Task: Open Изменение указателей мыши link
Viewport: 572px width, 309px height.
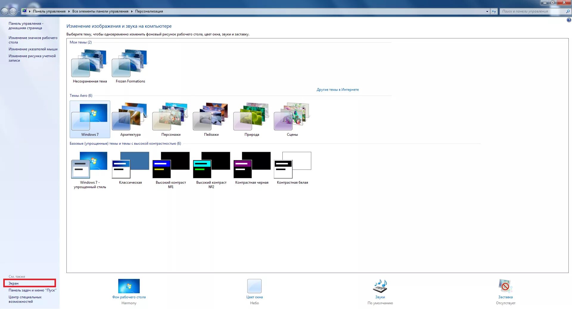Action: coord(33,49)
